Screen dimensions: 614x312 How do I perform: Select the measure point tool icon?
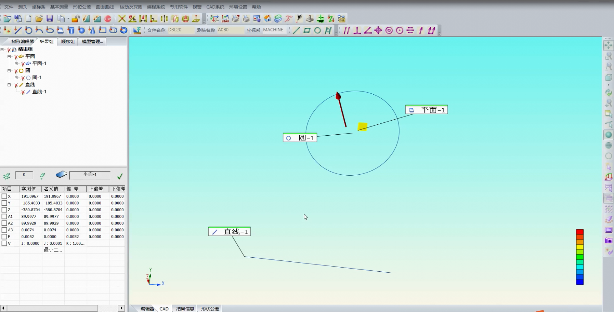coord(7,30)
